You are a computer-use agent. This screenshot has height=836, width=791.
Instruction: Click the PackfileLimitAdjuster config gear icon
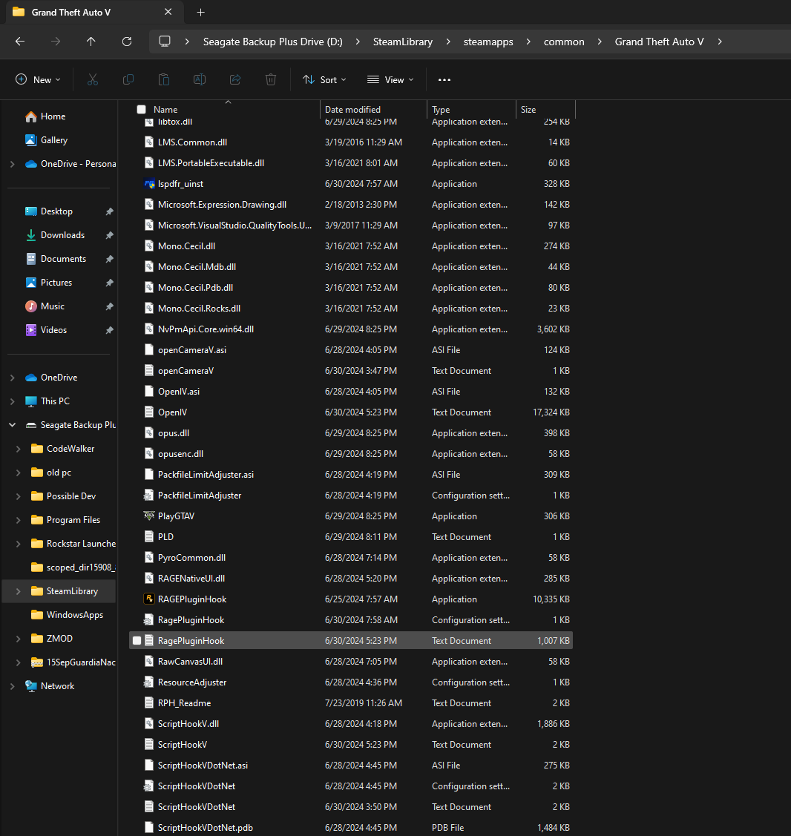149,496
